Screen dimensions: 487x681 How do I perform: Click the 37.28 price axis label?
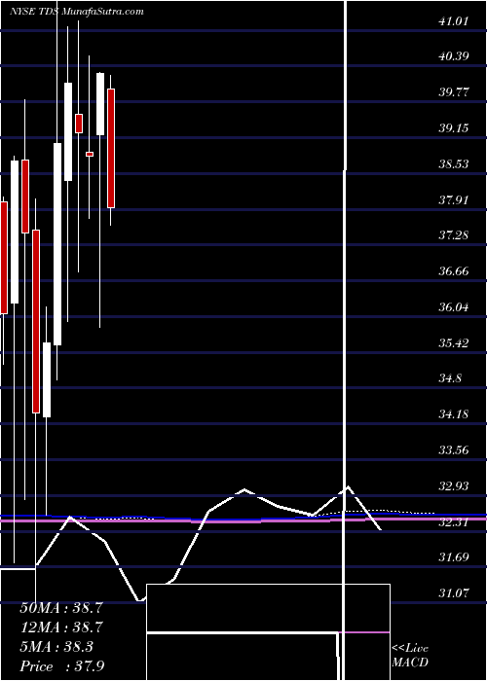point(454,235)
